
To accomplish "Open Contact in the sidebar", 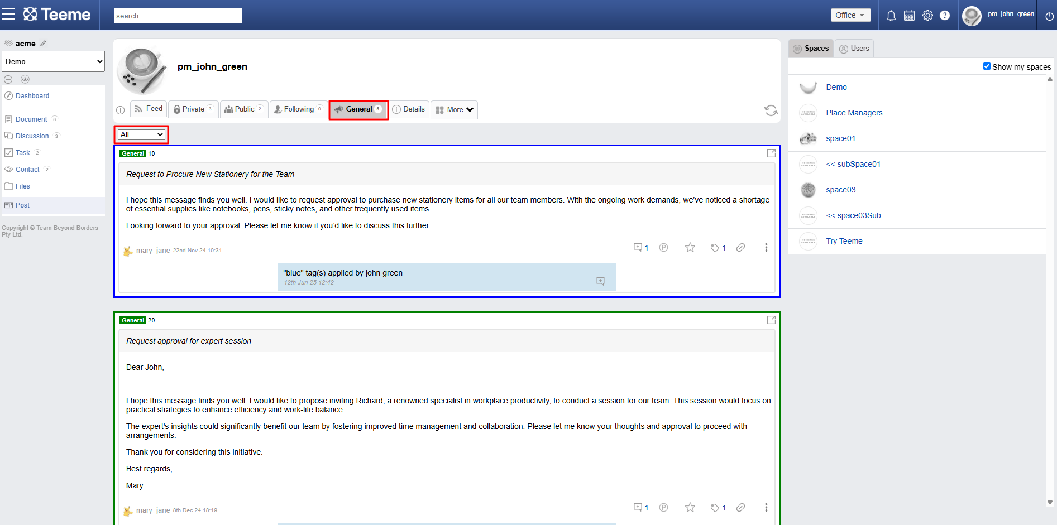I will click(27, 170).
